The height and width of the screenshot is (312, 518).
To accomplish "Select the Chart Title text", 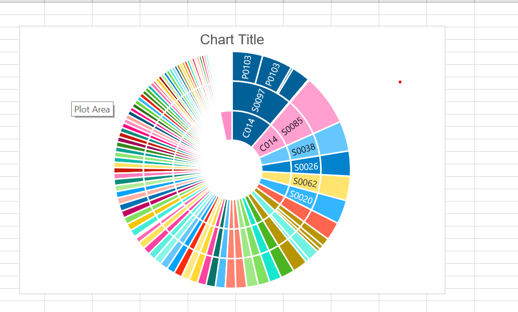I will tap(232, 40).
